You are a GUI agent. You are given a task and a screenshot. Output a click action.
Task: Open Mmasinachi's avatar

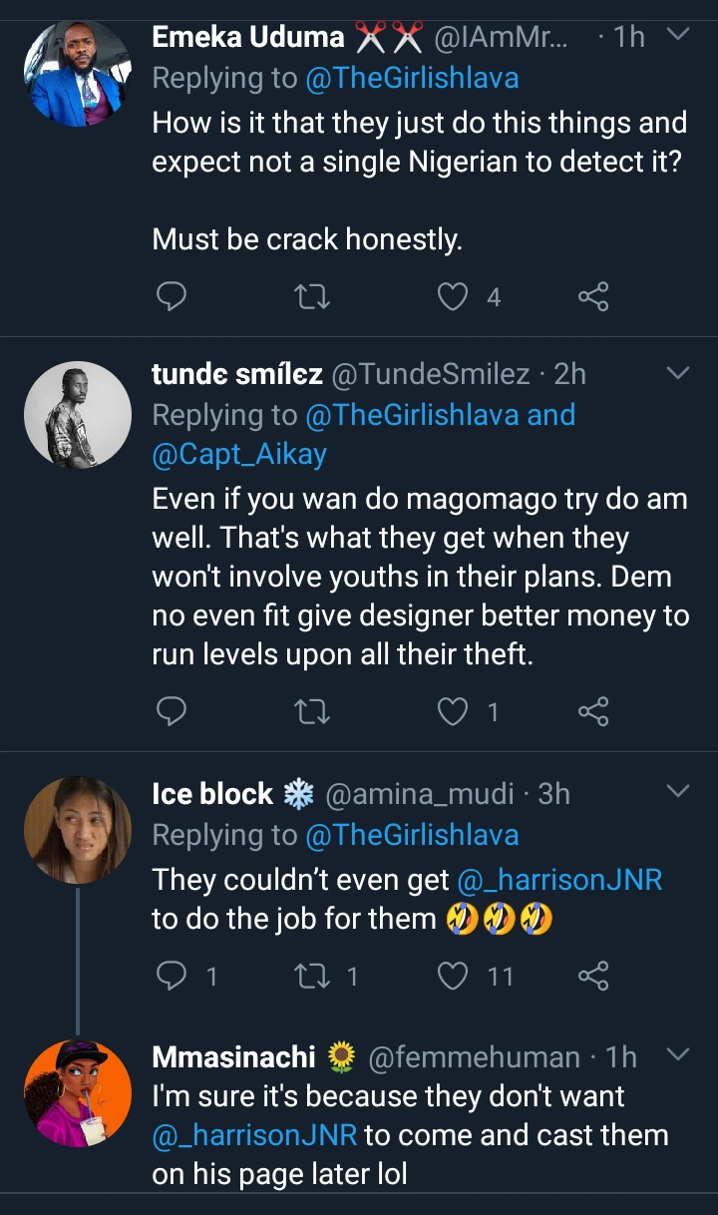click(x=77, y=1093)
